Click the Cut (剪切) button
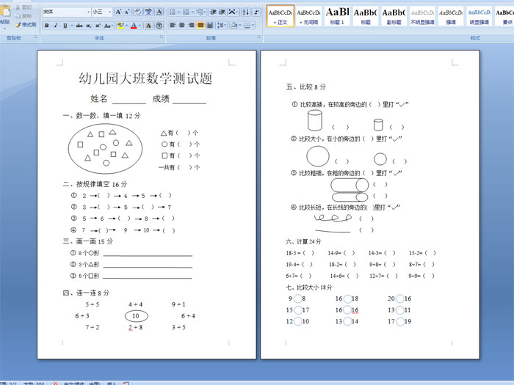Viewport: 514px width, 385px height. tap(23, 7)
